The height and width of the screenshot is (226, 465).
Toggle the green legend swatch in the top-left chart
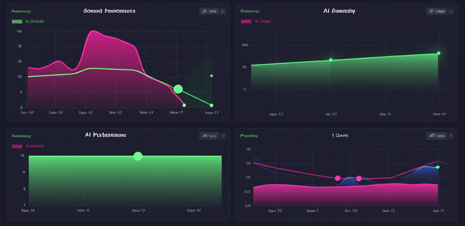pos(17,21)
